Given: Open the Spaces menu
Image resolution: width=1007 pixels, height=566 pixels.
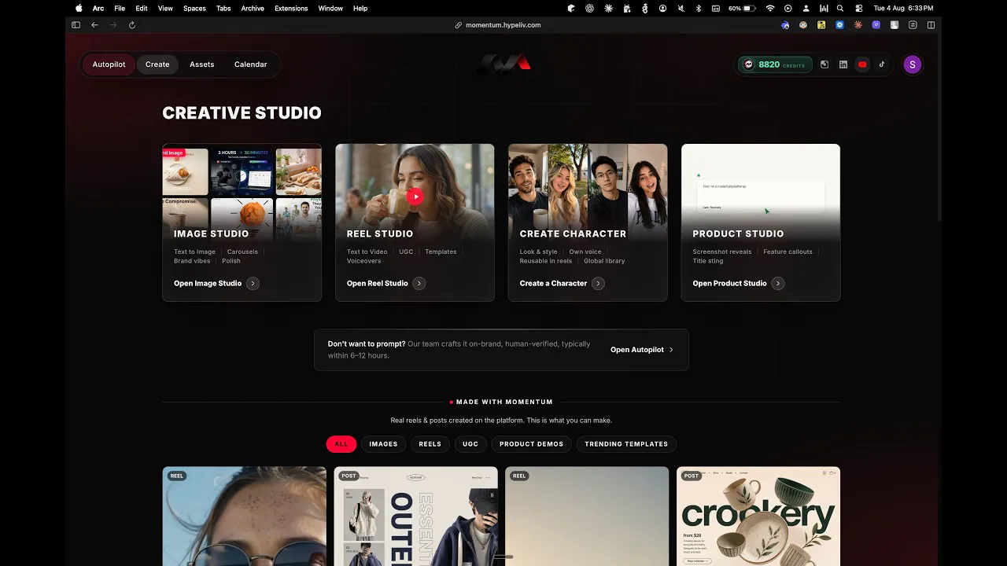Looking at the screenshot, I should coord(194,8).
